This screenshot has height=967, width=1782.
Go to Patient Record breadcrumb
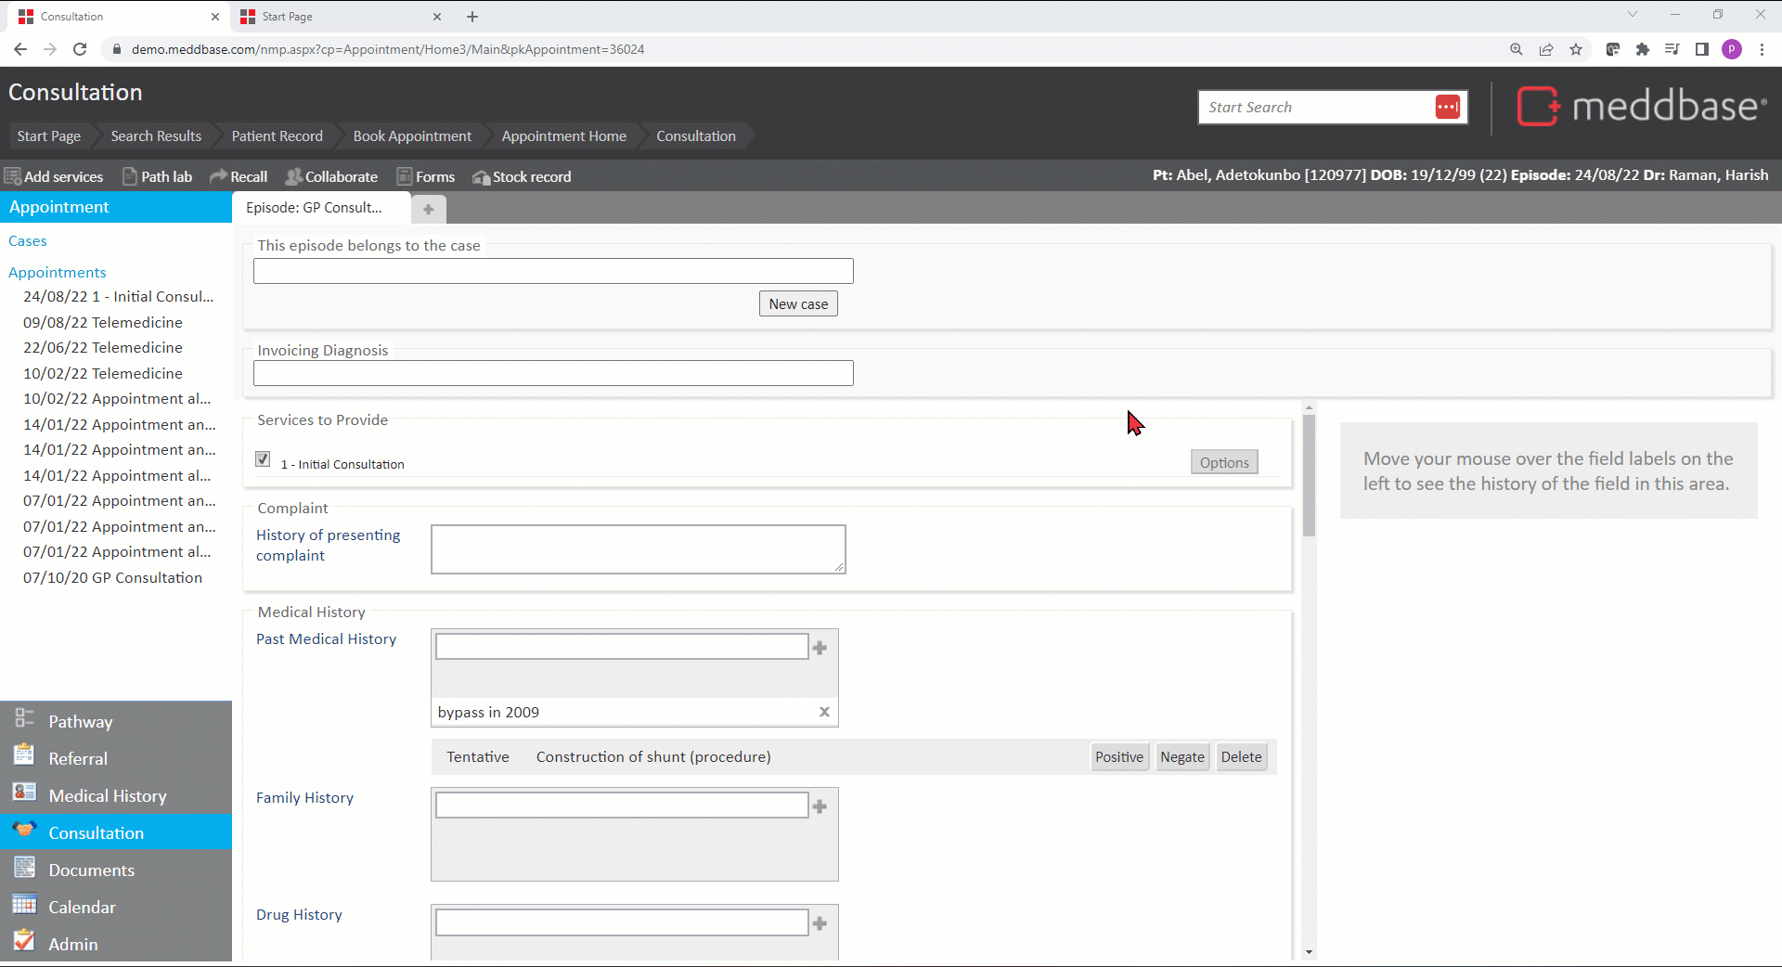point(277,135)
